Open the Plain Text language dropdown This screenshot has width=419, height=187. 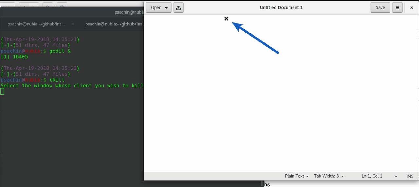pyautogui.click(x=297, y=176)
